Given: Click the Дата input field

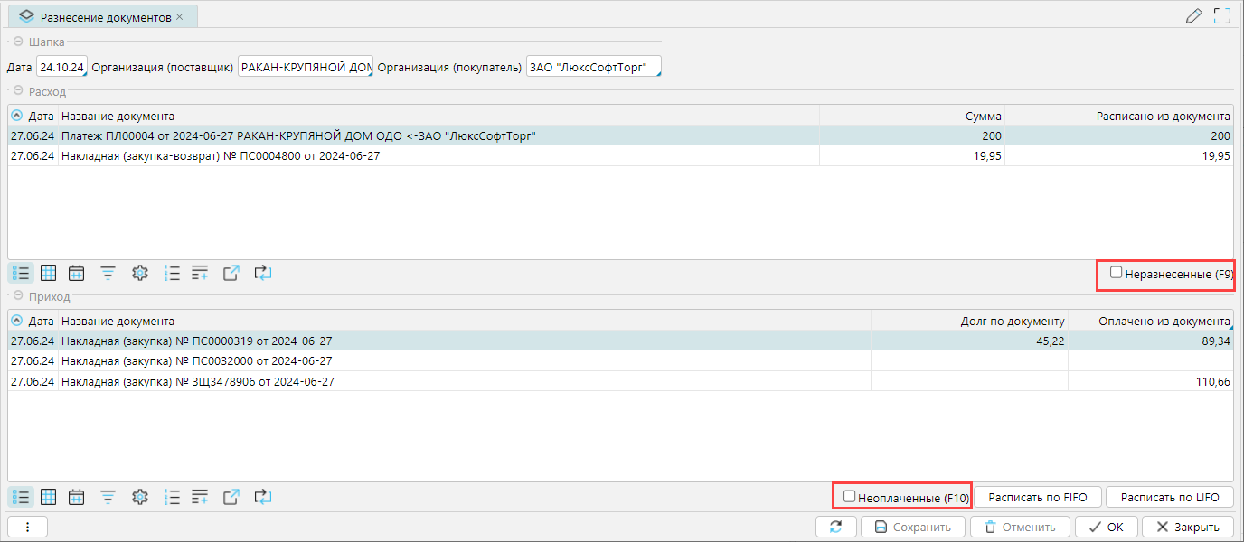Looking at the screenshot, I should (61, 68).
